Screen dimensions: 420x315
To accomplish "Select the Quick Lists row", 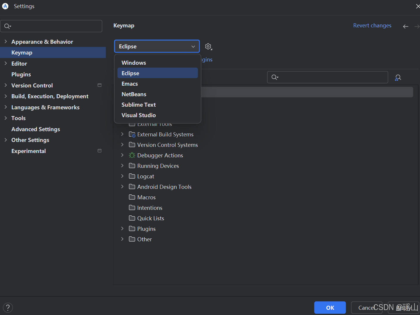I will coord(263,218).
